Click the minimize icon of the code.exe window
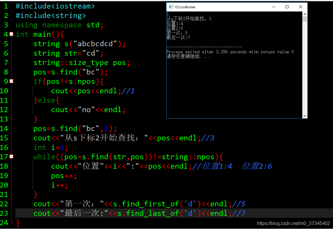Screen dimensions: 333x229 tap(274, 6)
